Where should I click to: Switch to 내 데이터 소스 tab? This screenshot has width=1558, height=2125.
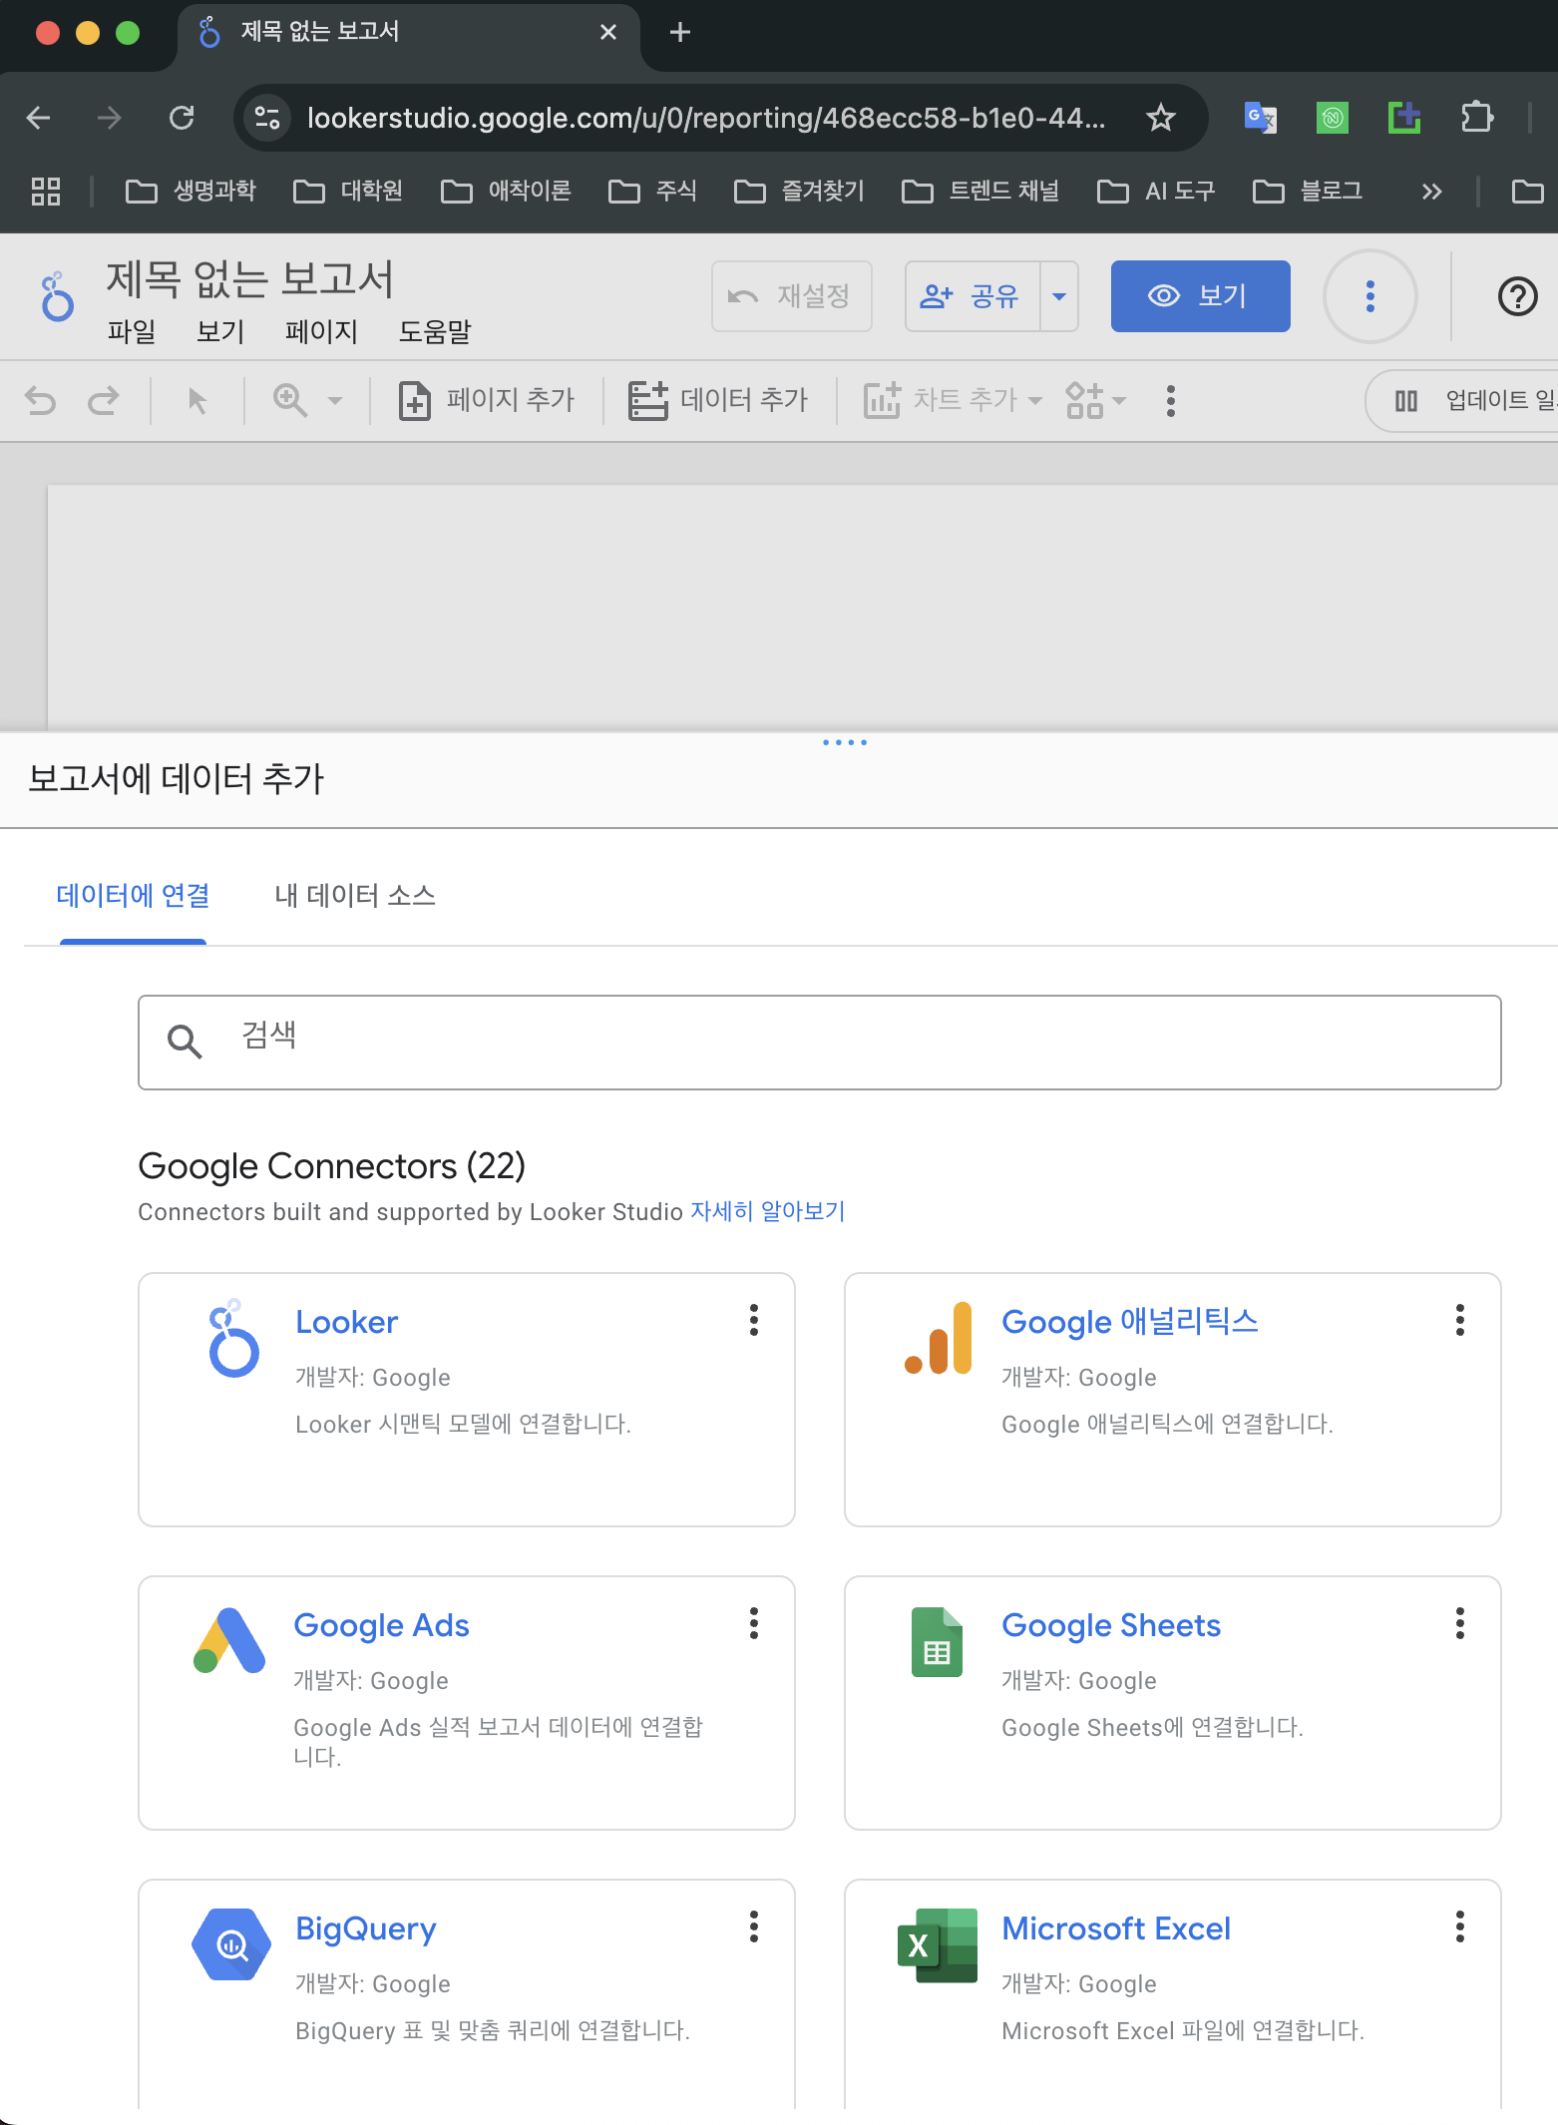click(x=355, y=896)
